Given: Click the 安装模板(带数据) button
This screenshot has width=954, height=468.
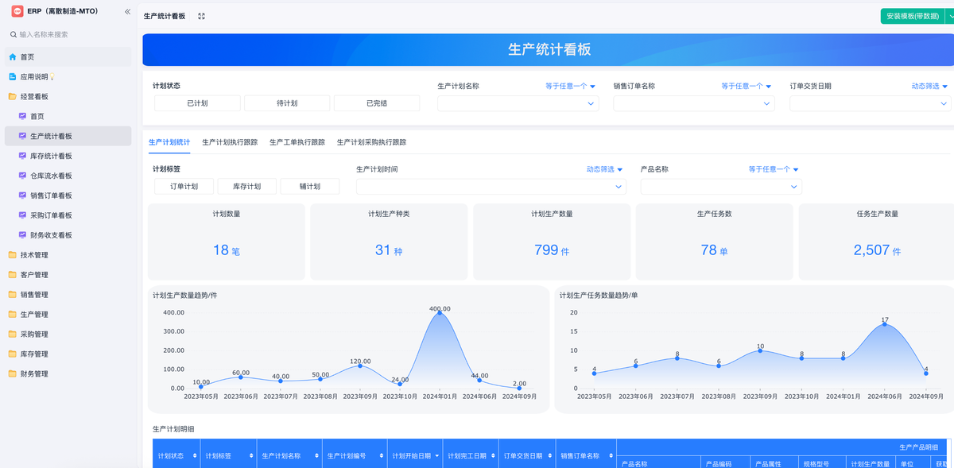Looking at the screenshot, I should 912,16.
